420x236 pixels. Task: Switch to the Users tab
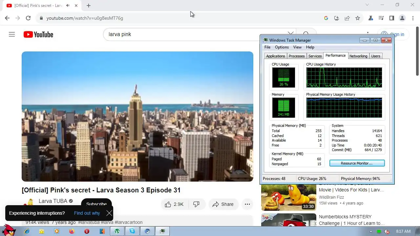pyautogui.click(x=376, y=56)
